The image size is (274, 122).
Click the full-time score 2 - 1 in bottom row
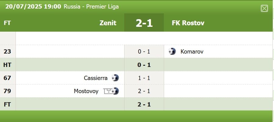(144, 104)
